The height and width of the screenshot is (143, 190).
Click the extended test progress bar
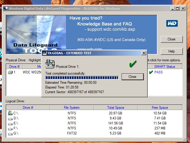click(82, 78)
